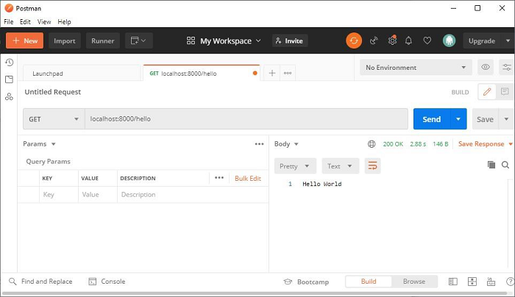Open the new window dropdown icon
The height and width of the screenshot is (297, 515).
click(138, 40)
